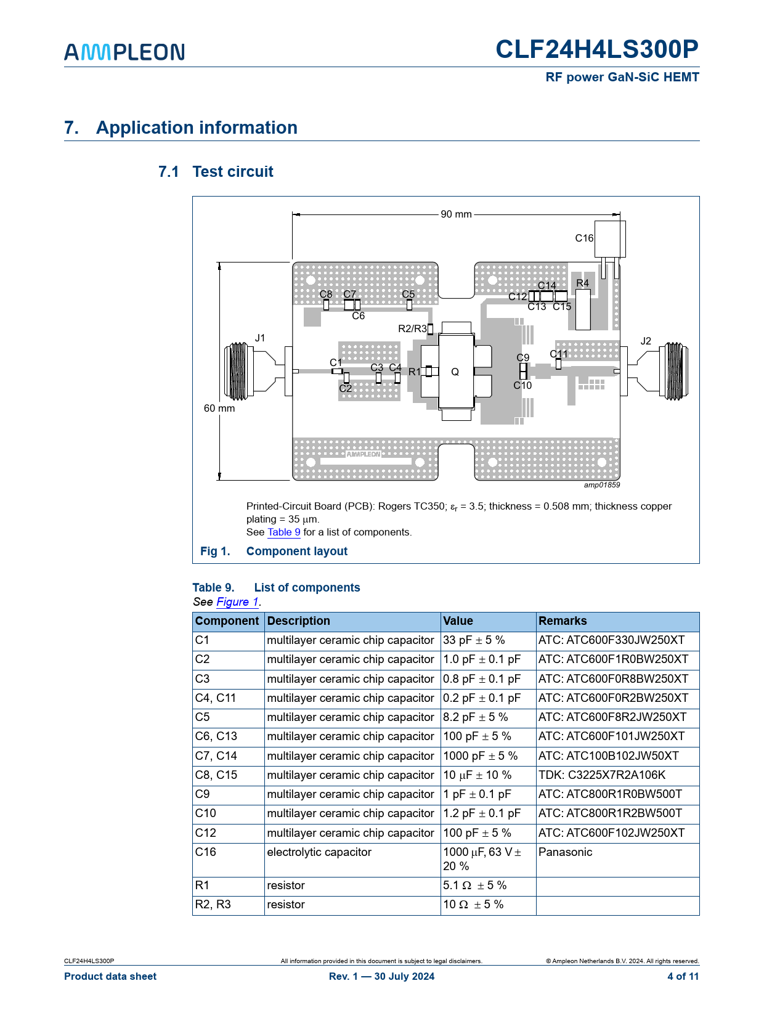Click transistor Q in the component layout
This screenshot has width=764, height=1018.
pyautogui.click(x=456, y=372)
